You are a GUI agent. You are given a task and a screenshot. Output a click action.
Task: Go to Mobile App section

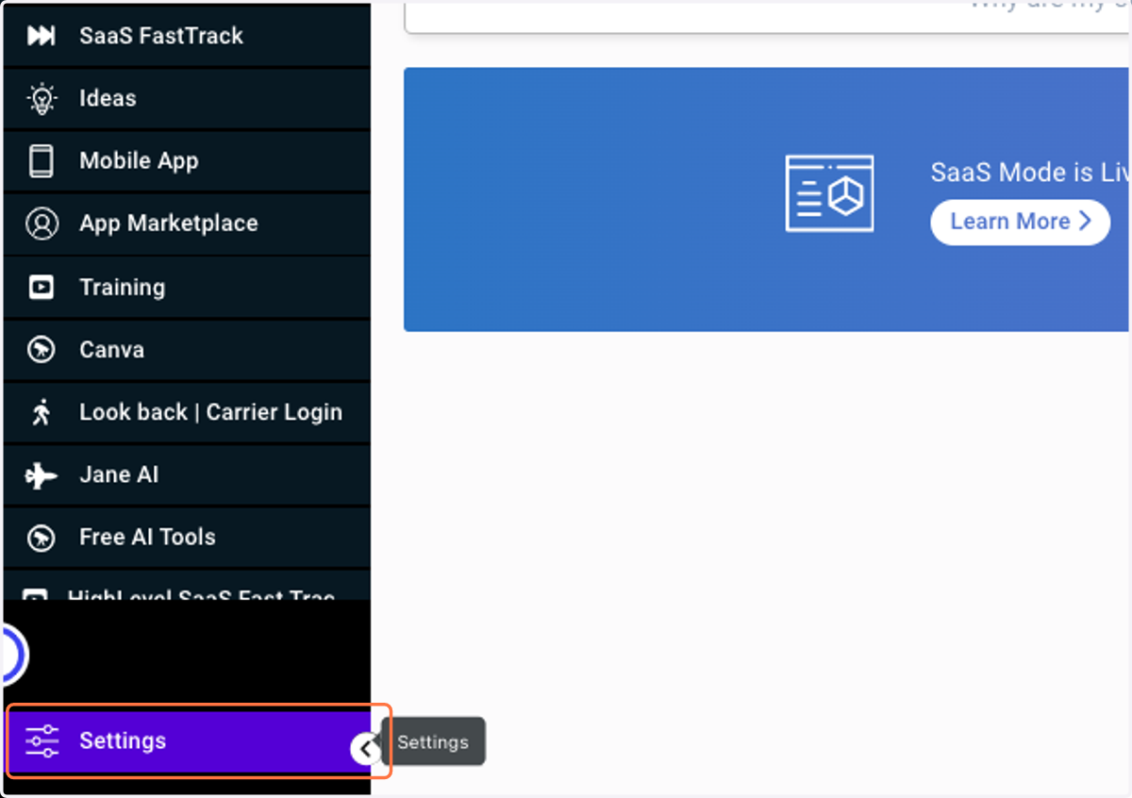coord(187,161)
